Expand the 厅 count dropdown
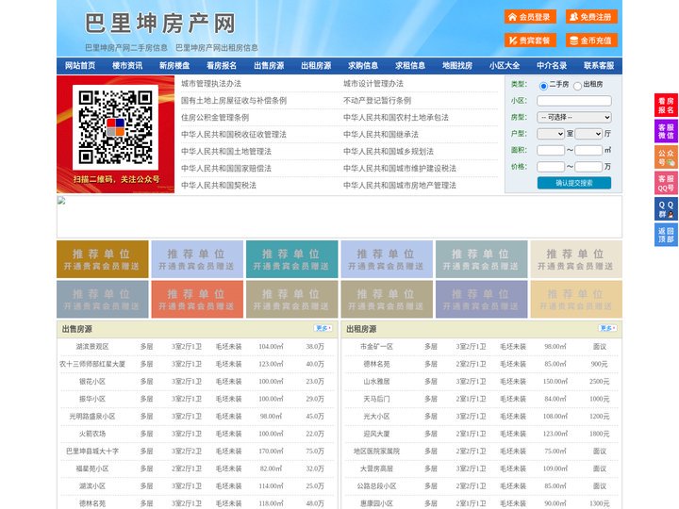This screenshot has height=509, width=679. tap(588, 134)
